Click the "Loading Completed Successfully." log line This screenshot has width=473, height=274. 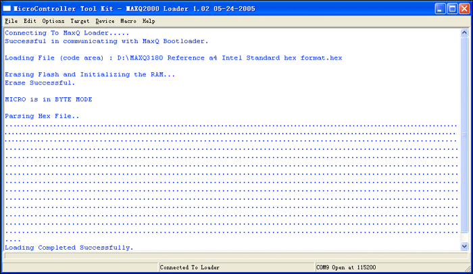[x=69, y=248]
